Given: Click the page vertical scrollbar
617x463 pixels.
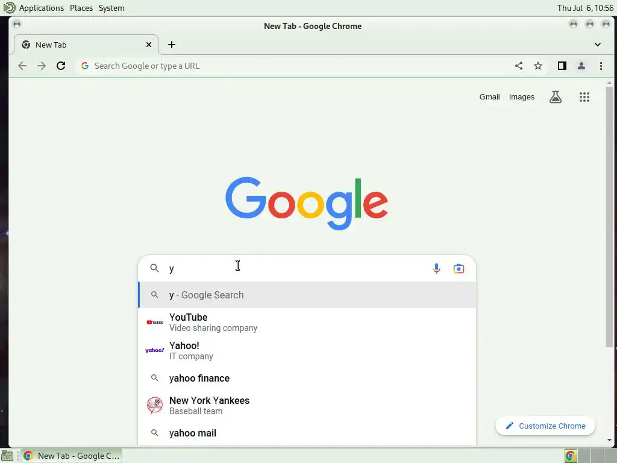Looking at the screenshot, I should [x=609, y=216].
